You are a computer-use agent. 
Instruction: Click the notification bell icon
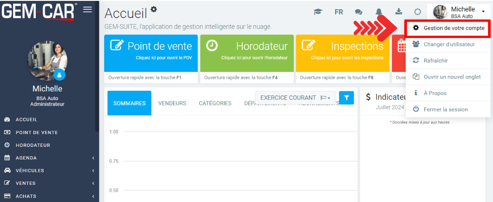379,12
